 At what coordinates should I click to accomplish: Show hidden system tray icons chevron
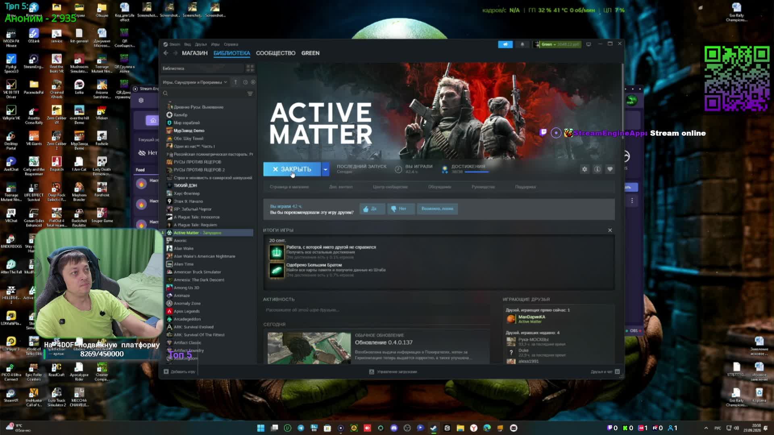point(706,428)
